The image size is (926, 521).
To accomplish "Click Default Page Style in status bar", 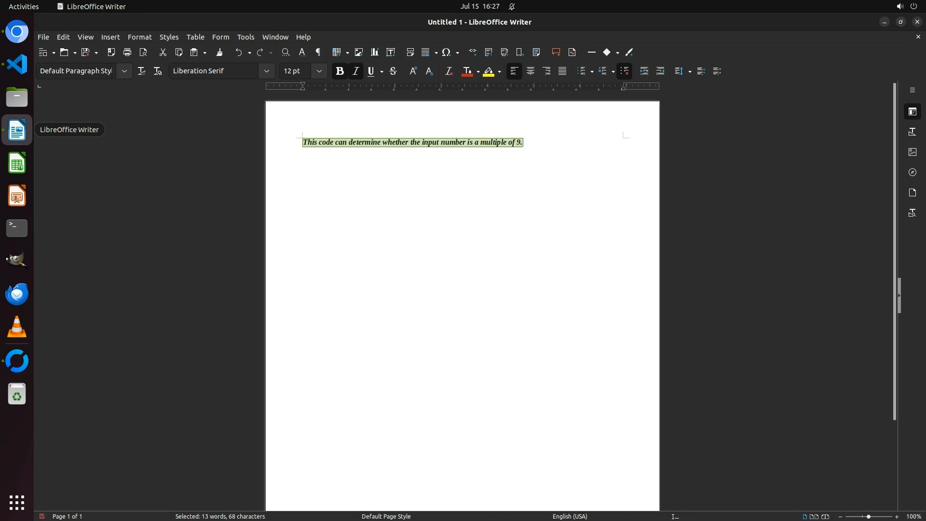I will coord(386,516).
